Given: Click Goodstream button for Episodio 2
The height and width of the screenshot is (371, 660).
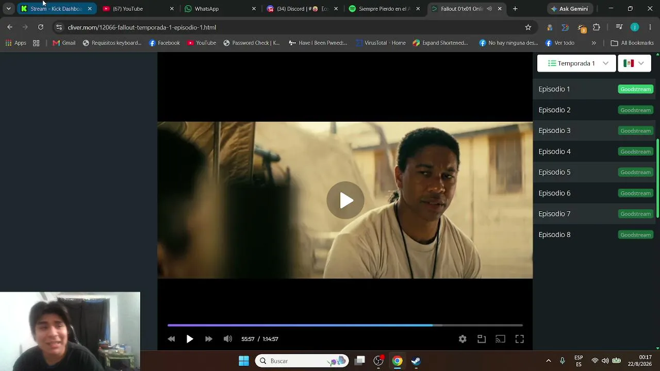Looking at the screenshot, I should 636,110.
